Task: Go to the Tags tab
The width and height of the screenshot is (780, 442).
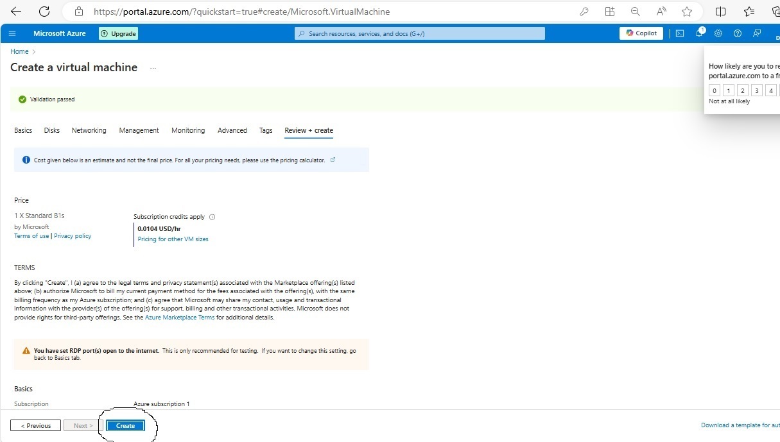Action: tap(266, 130)
